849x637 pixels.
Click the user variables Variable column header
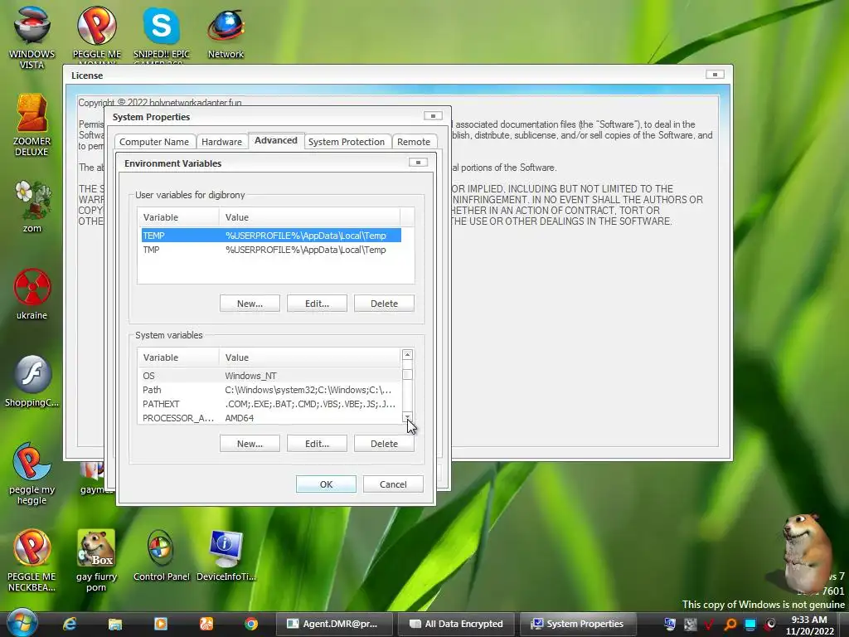pyautogui.click(x=178, y=217)
